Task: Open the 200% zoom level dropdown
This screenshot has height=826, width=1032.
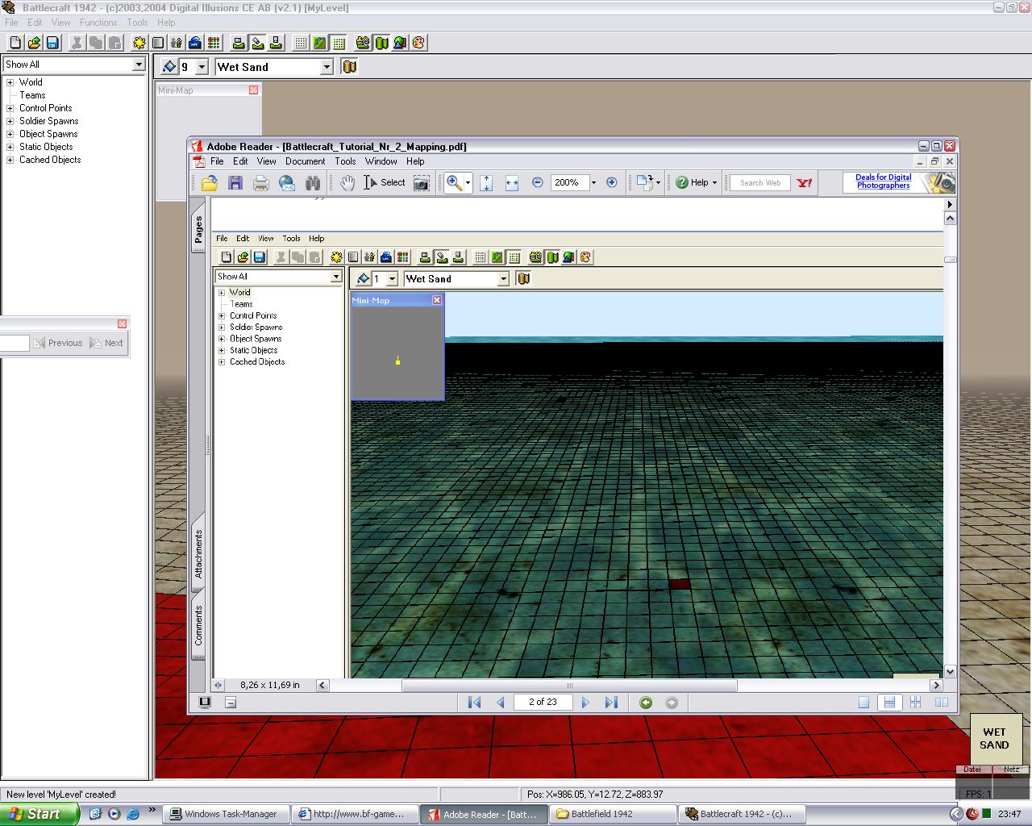Action: [593, 183]
